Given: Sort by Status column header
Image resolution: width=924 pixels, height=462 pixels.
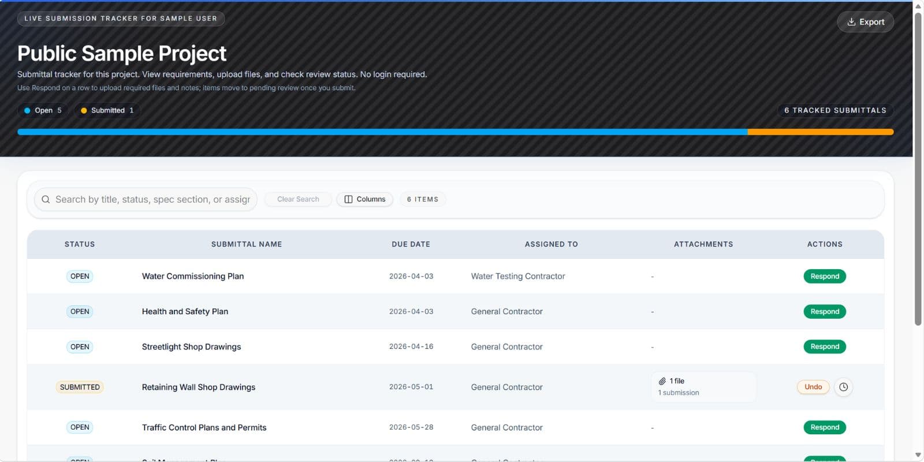Looking at the screenshot, I should pos(80,244).
